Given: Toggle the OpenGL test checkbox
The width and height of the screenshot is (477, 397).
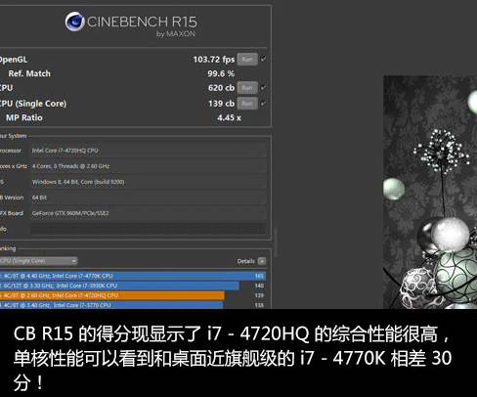Looking at the screenshot, I should [x=264, y=60].
